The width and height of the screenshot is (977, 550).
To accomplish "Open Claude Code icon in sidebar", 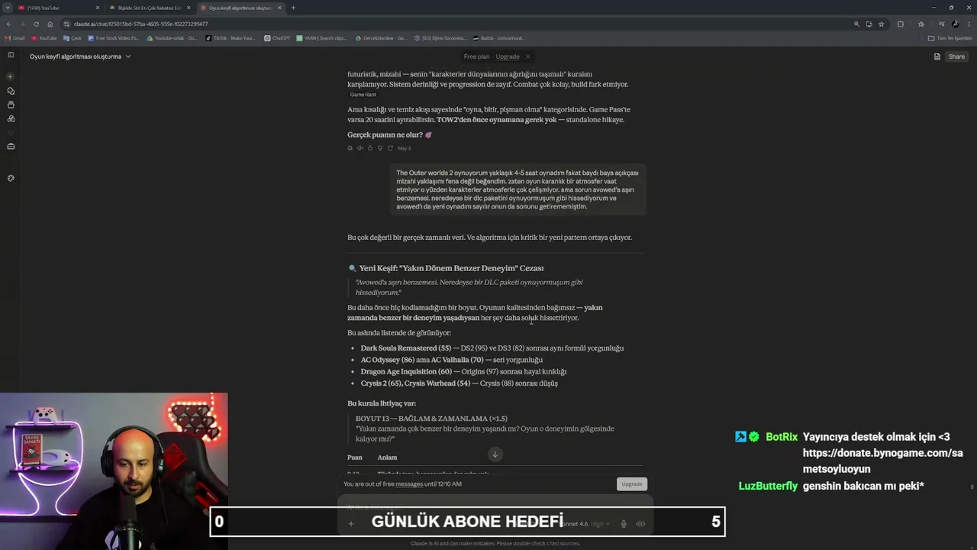I will pyautogui.click(x=11, y=132).
